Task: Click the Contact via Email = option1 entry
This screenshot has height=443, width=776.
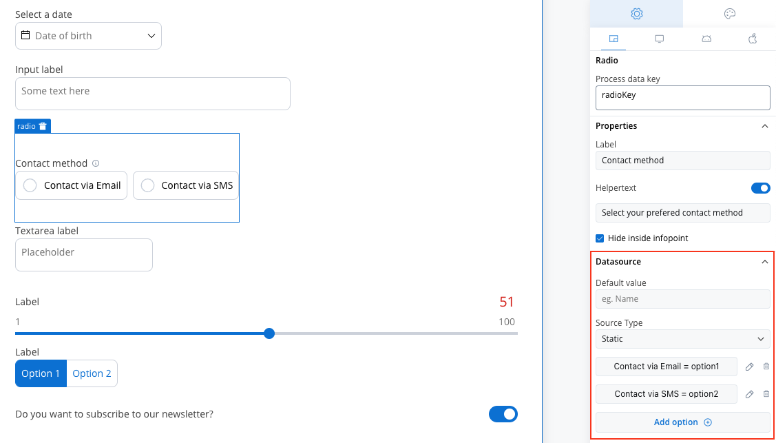Action: tap(667, 367)
